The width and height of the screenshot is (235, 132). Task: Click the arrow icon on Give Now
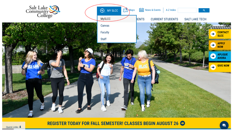coord(213,67)
